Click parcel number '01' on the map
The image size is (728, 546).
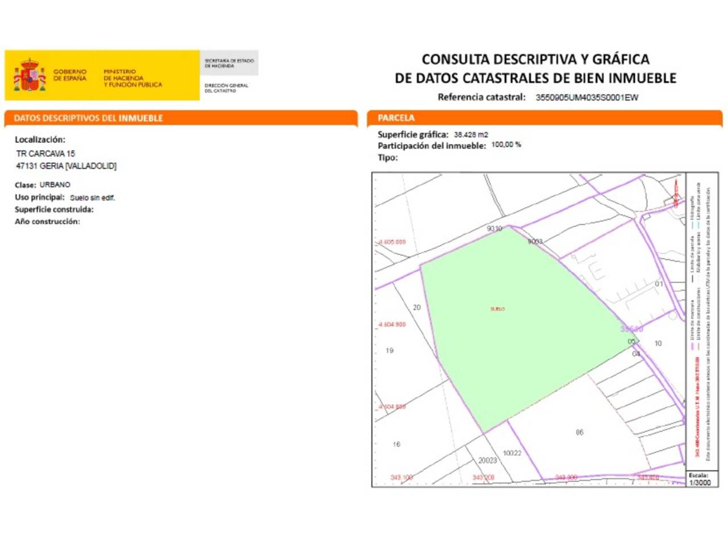point(659,284)
